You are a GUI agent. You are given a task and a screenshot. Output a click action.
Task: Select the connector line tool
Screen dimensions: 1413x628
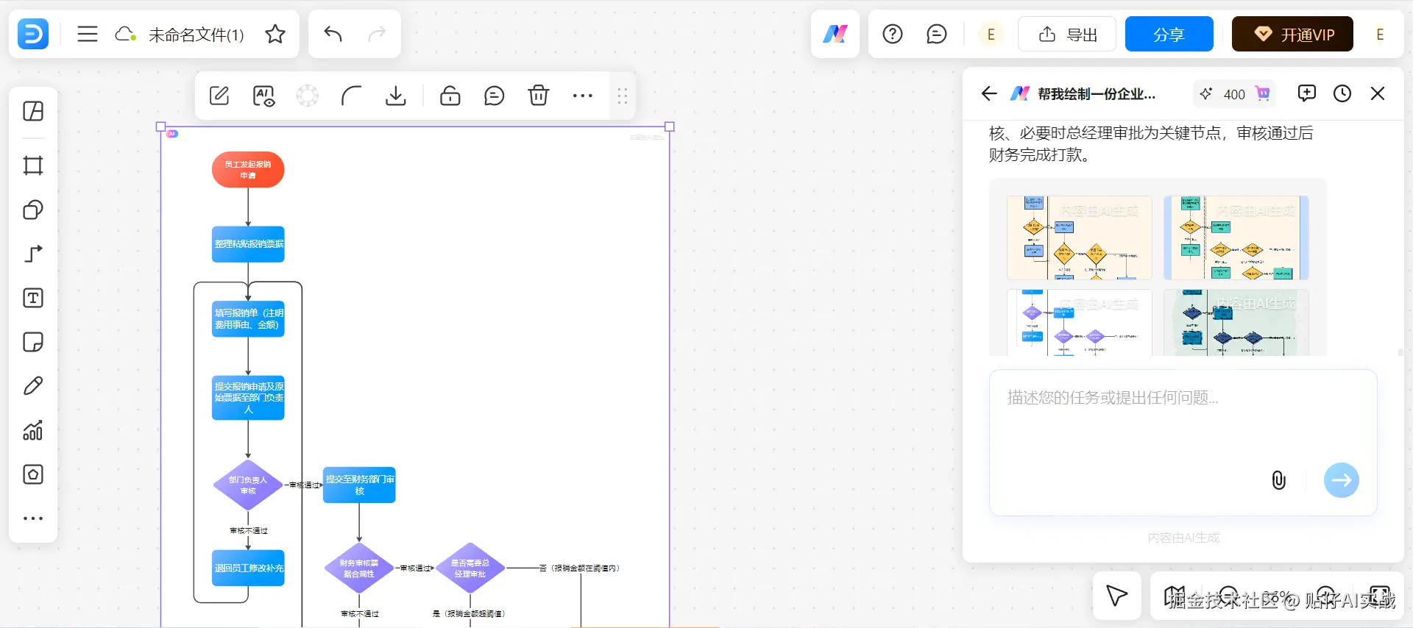33,254
